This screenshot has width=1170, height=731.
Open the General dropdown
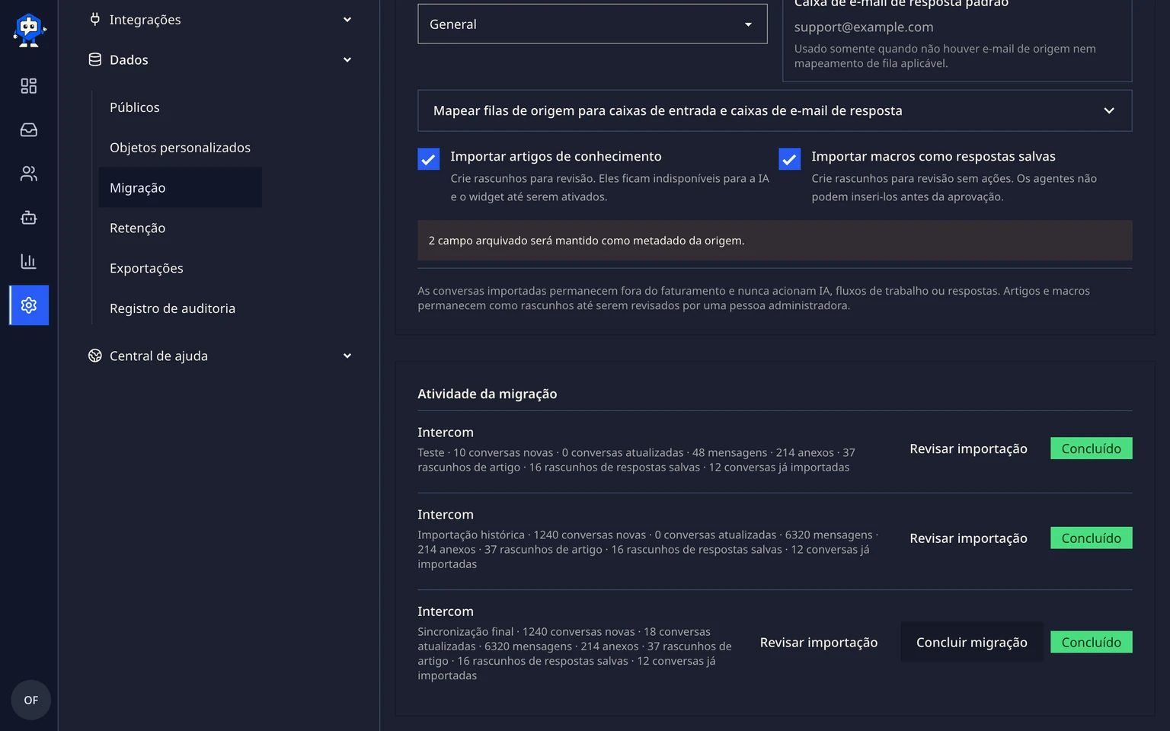tap(593, 24)
